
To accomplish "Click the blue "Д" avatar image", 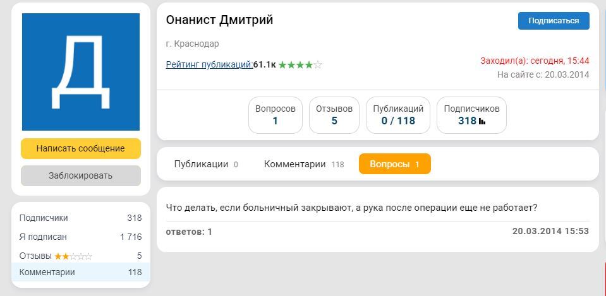I will click(81, 72).
